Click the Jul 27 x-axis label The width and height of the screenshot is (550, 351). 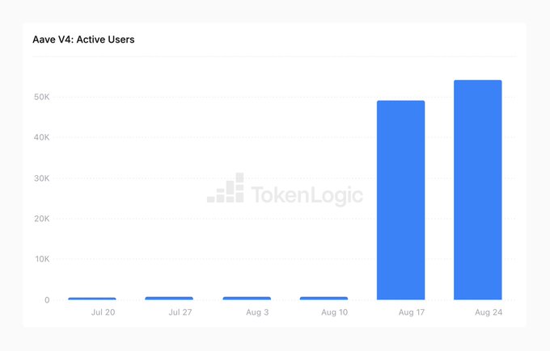click(x=180, y=312)
